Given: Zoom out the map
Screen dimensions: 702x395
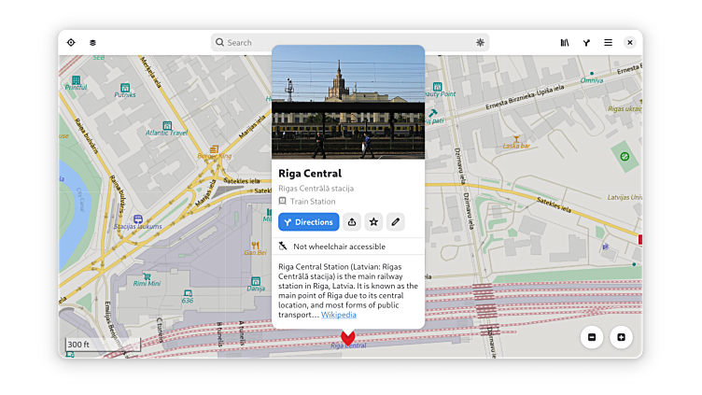Looking at the screenshot, I should [591, 337].
